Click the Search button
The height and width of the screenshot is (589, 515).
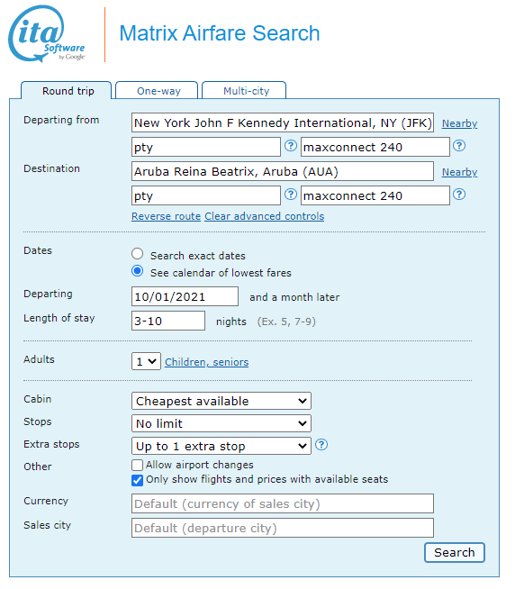tap(455, 553)
